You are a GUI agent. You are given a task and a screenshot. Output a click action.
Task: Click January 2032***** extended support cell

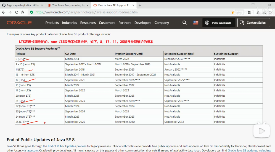(x=188, y=69)
